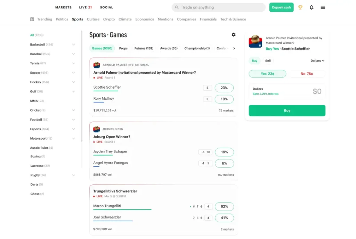Open the hamburger menu
Viewport: 356px width, 239px height.
point(323,7)
